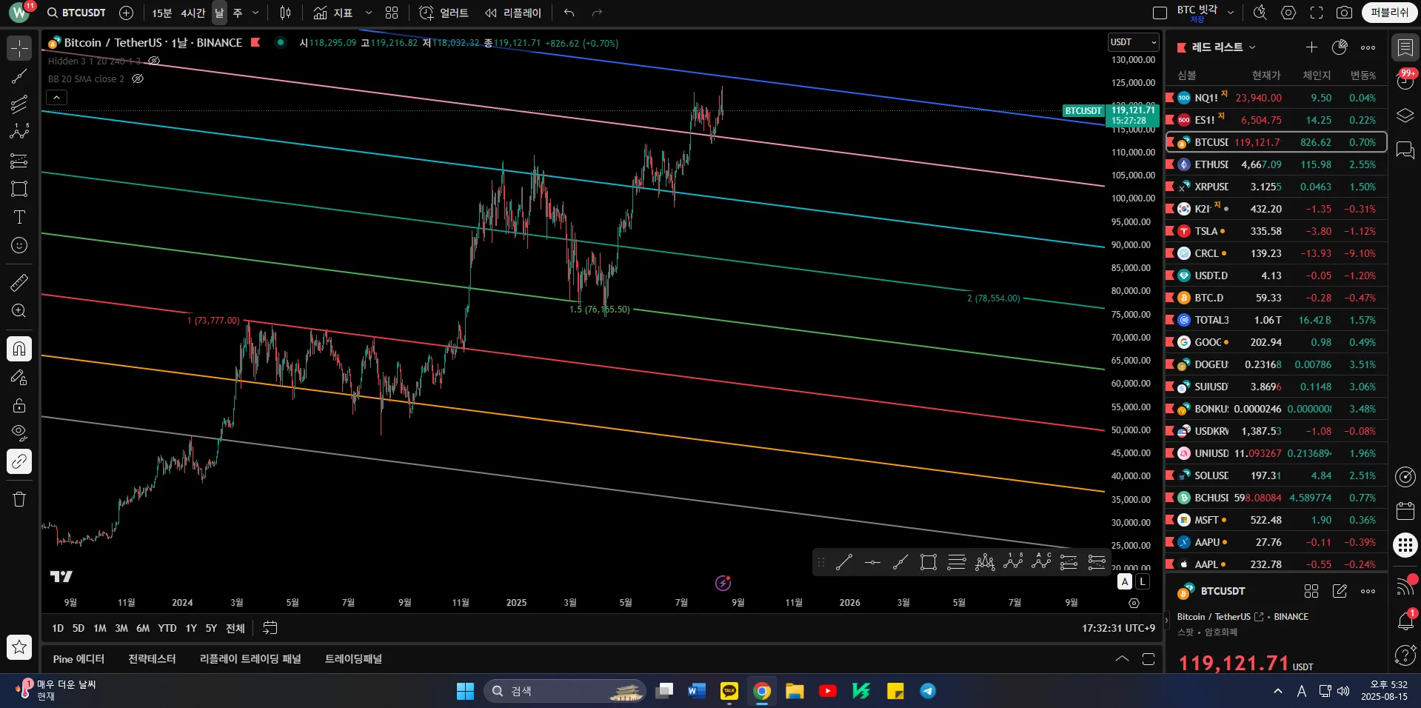Open the 얼러트 alert button

click(x=444, y=13)
